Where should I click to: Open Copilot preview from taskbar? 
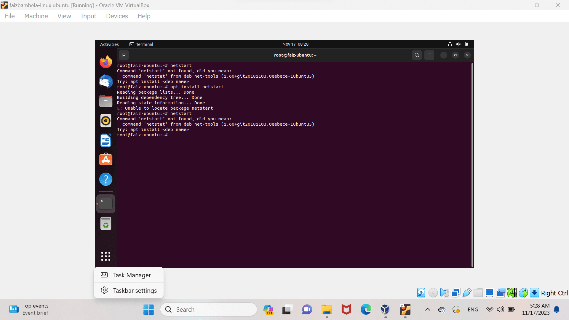click(x=268, y=310)
